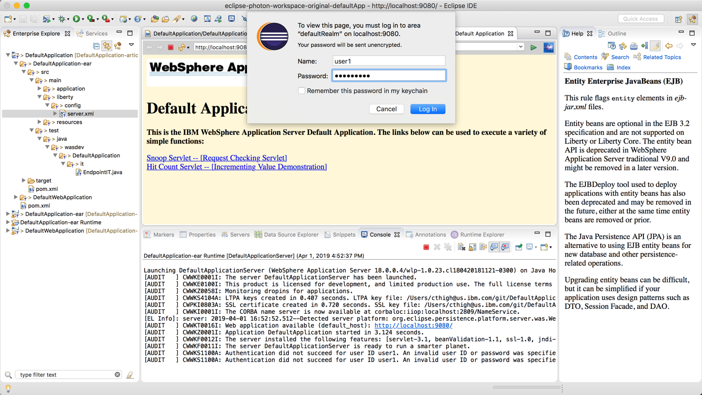
Task: Click Pin Console icon
Action: coord(519,247)
